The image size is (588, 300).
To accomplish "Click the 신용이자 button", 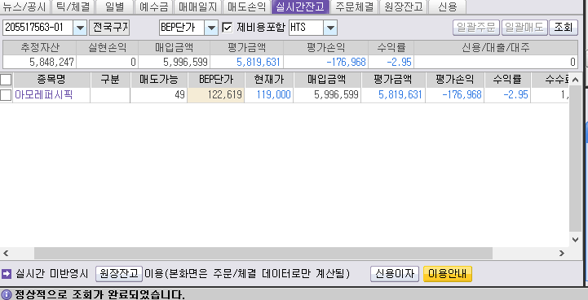I will click(x=395, y=274).
